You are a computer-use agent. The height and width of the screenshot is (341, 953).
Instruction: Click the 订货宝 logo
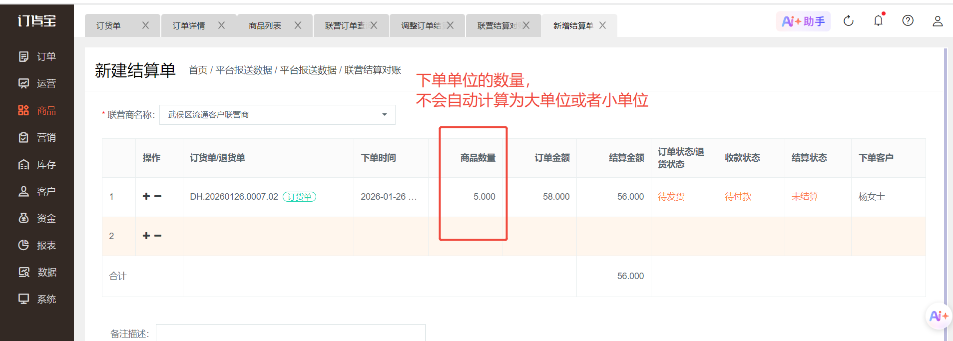[x=37, y=20]
